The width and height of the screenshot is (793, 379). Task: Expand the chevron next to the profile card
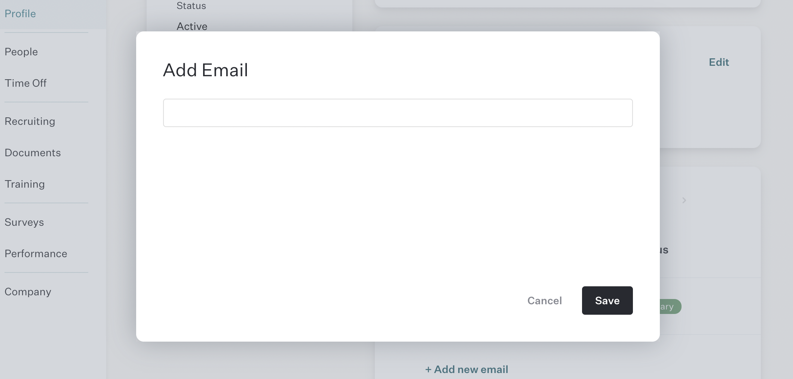(684, 200)
